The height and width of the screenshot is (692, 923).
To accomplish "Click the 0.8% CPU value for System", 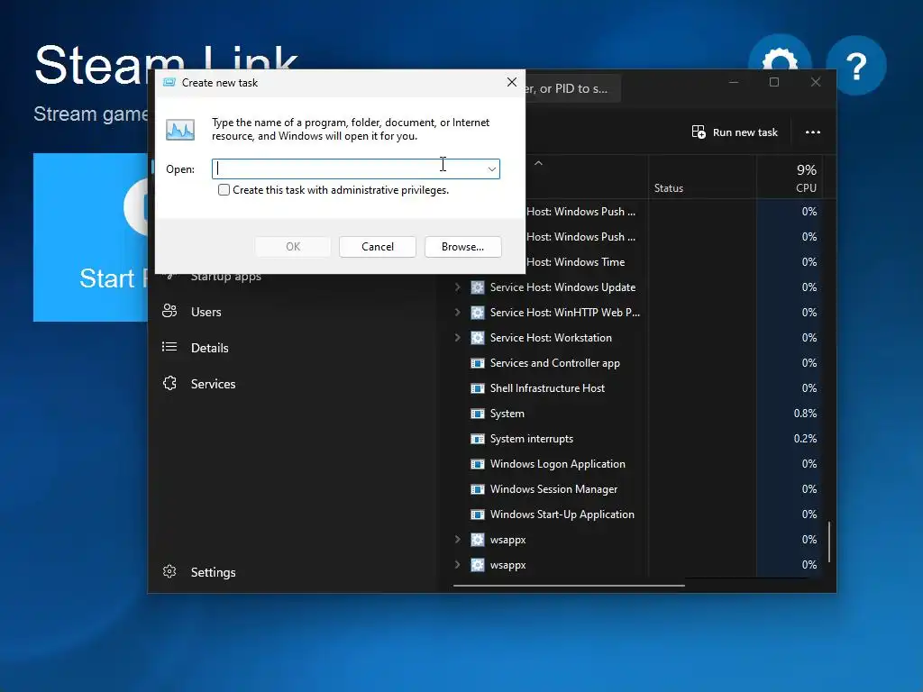I will point(805,414).
